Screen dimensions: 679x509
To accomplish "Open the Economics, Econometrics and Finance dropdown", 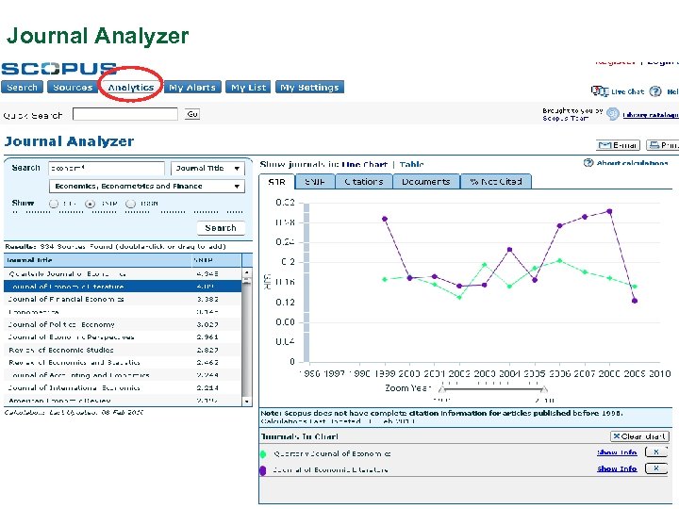I will click(x=147, y=186).
